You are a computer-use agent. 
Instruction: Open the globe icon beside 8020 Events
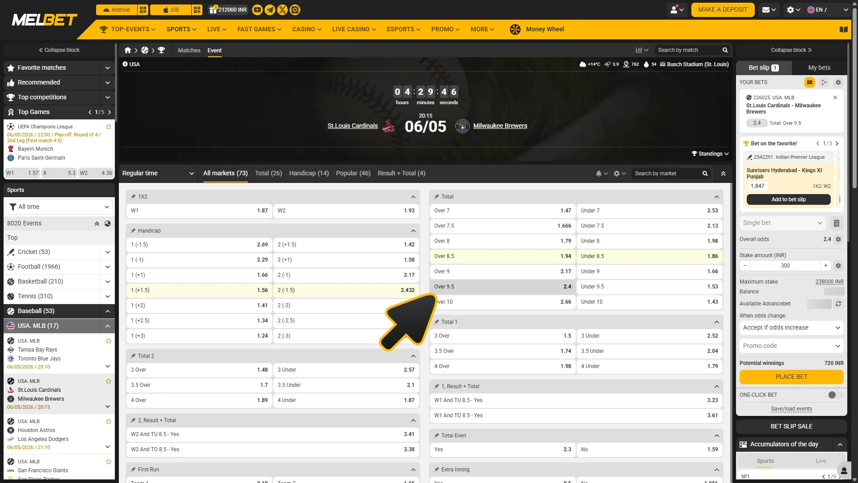coord(108,224)
